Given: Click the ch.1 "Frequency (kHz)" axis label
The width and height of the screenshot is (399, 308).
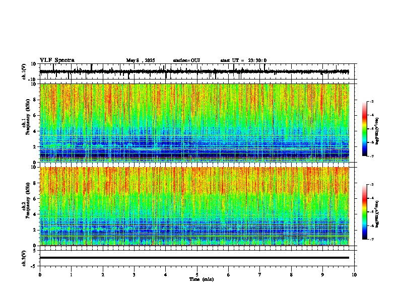Looking at the screenshot, I should click(x=28, y=117).
